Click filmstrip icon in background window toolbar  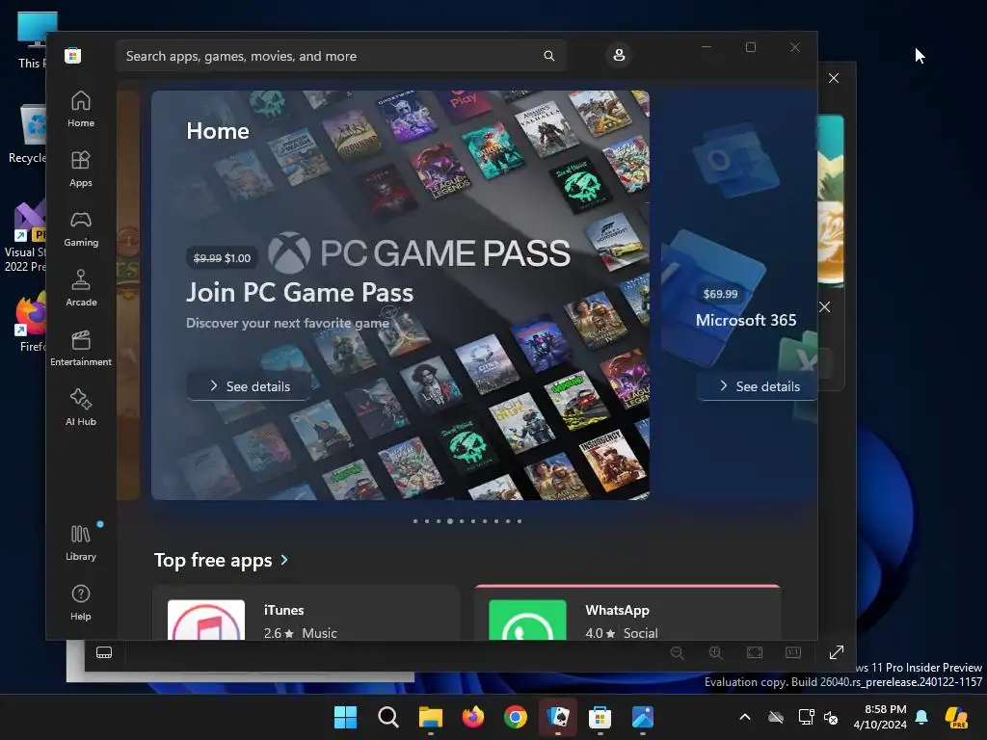click(x=104, y=652)
